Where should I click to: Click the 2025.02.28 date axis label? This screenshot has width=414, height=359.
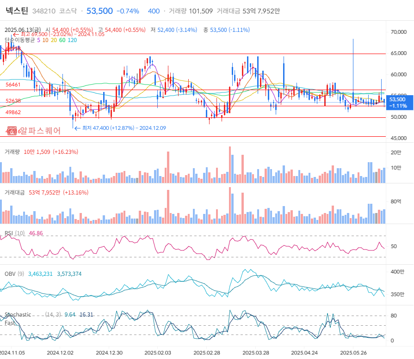coord(207,353)
